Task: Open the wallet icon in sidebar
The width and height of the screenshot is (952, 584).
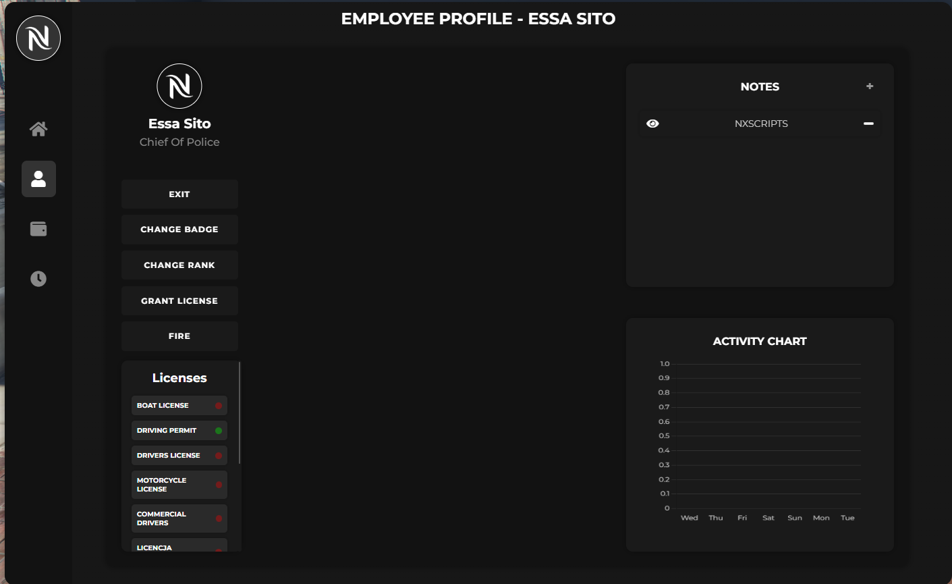Action: 38,229
